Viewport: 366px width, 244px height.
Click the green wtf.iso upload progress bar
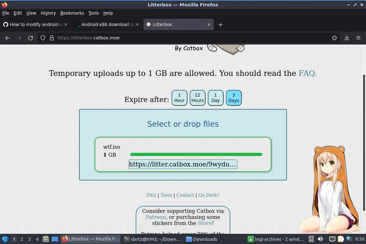196,154
